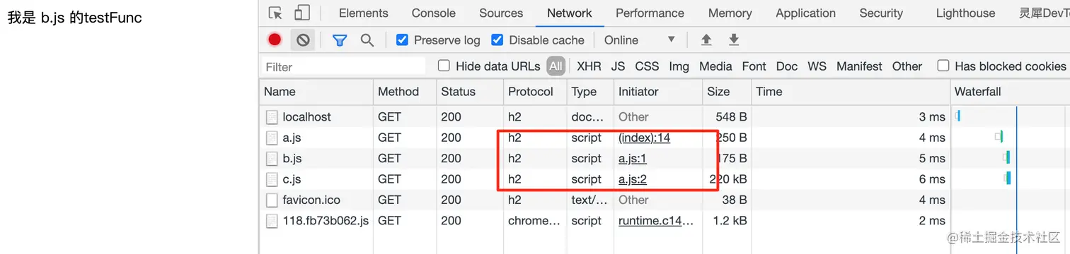
Task: Switch to the Console tab
Action: (434, 13)
